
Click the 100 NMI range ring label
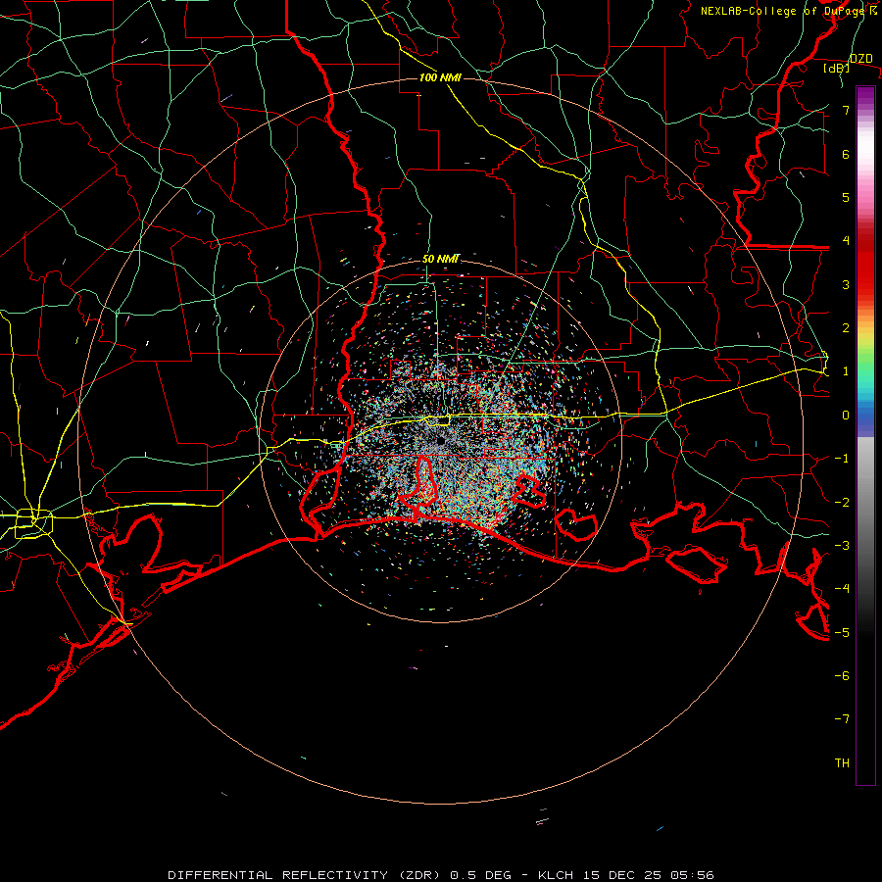click(440, 77)
